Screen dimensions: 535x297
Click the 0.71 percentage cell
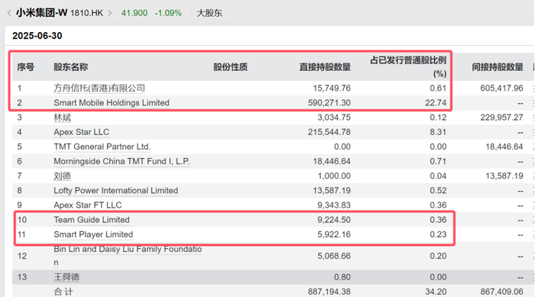point(438,161)
